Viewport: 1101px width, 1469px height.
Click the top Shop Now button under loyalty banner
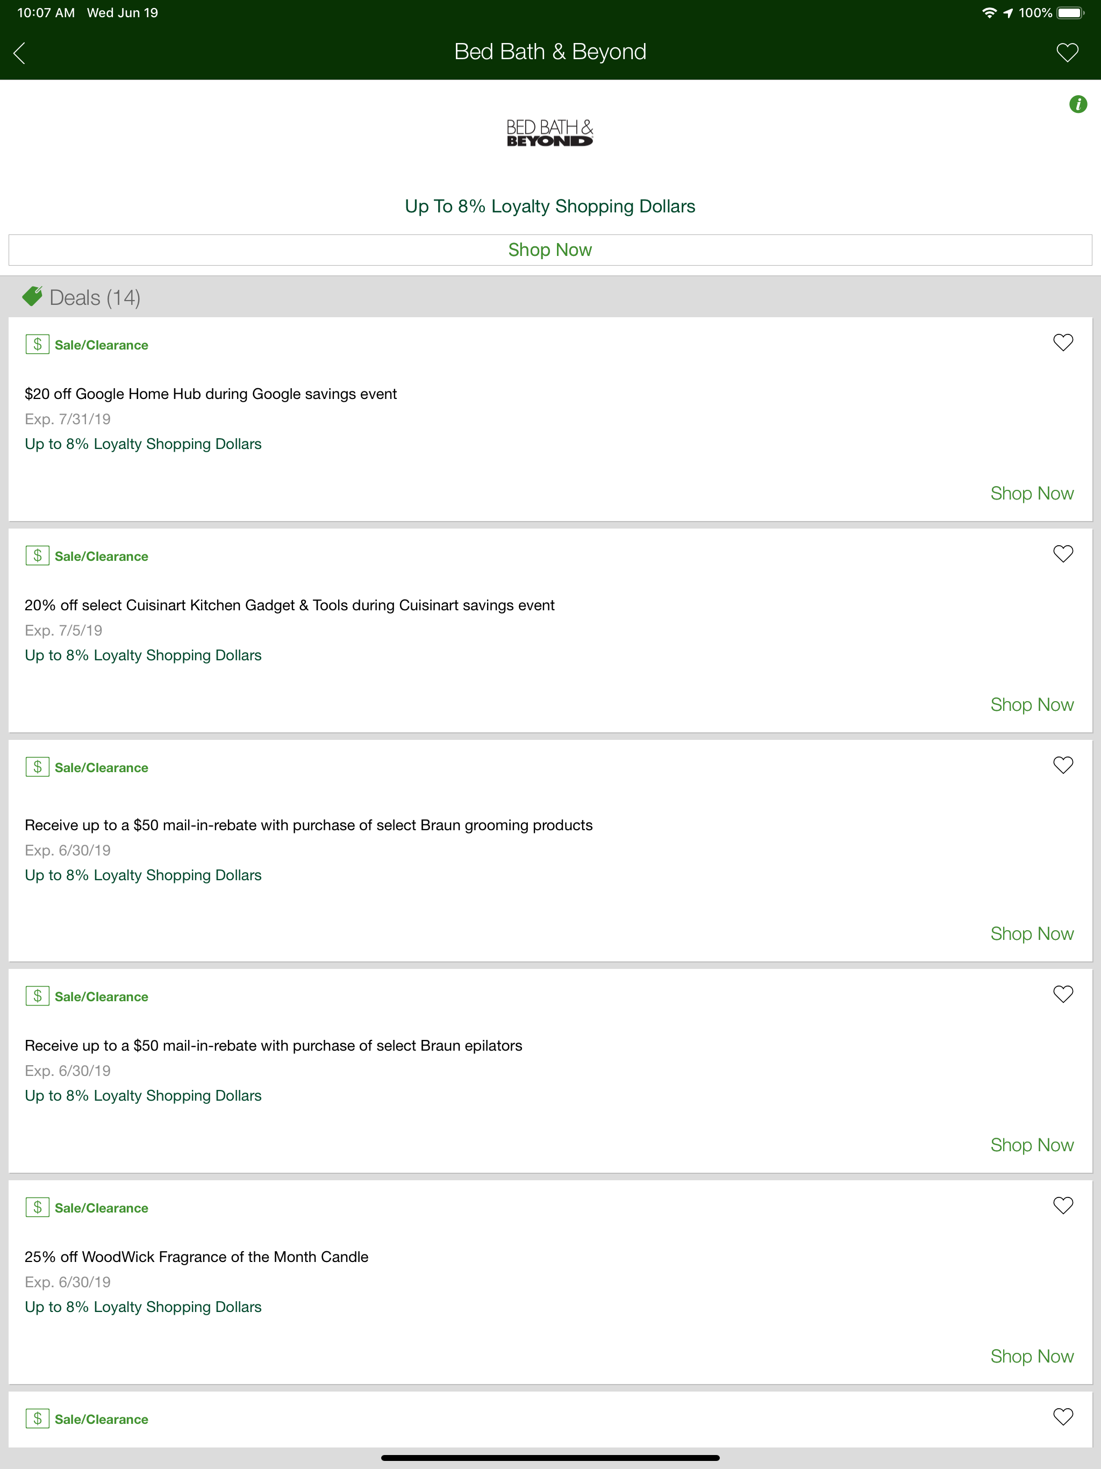pyautogui.click(x=550, y=249)
